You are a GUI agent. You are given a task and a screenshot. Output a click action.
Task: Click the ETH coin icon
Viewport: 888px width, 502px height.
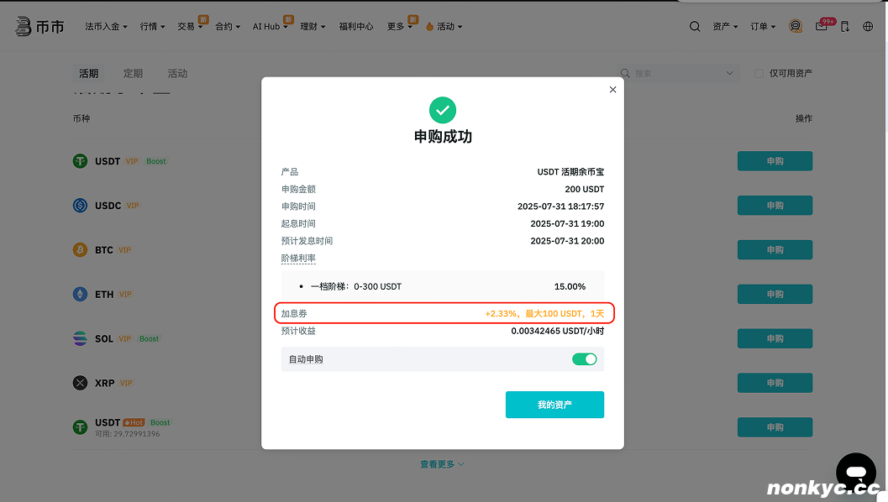pos(80,295)
